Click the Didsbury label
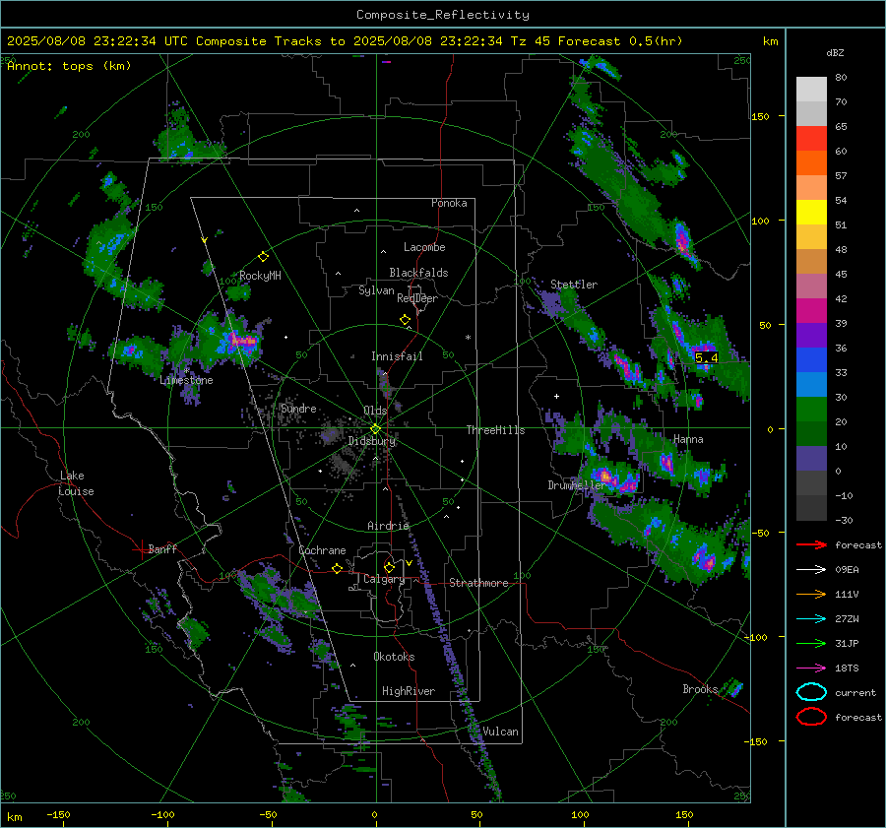The image size is (886, 828). (372, 441)
